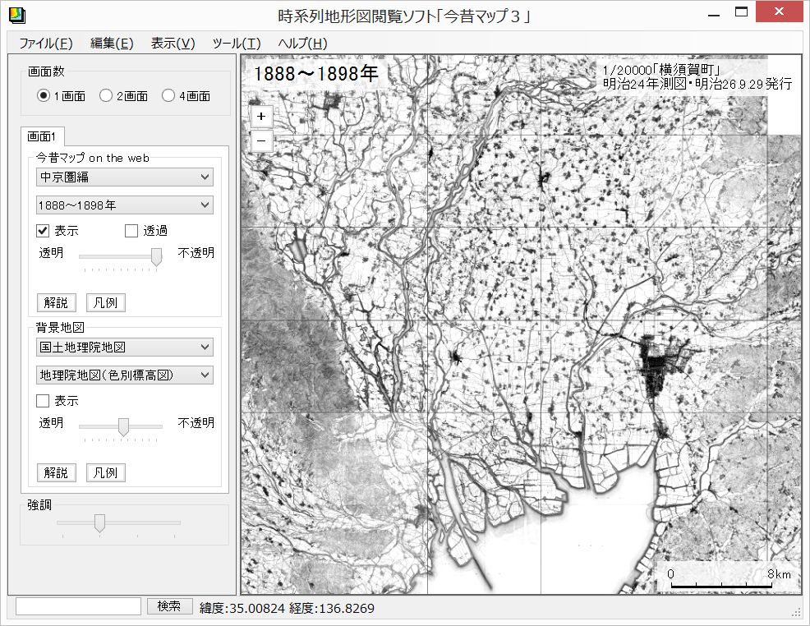Uncheck 表示 for the 今昔マップ layer
The image size is (810, 626).
coord(43,231)
